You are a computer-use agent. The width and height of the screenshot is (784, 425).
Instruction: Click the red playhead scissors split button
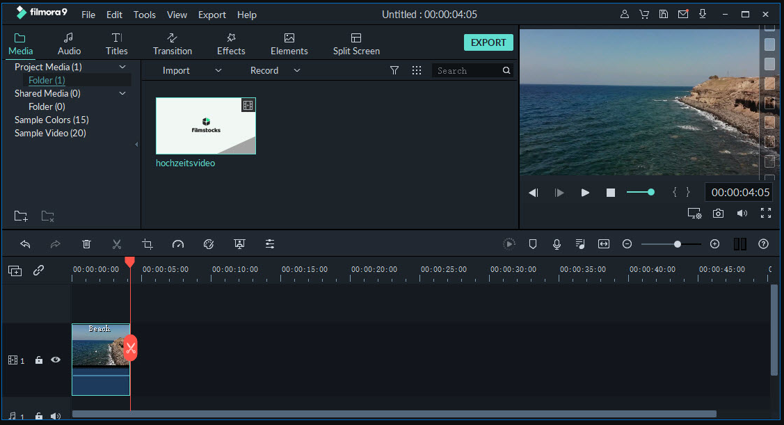point(131,348)
